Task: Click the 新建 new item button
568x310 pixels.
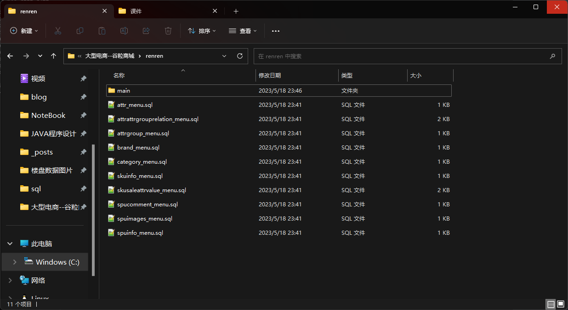Action: 24,31
